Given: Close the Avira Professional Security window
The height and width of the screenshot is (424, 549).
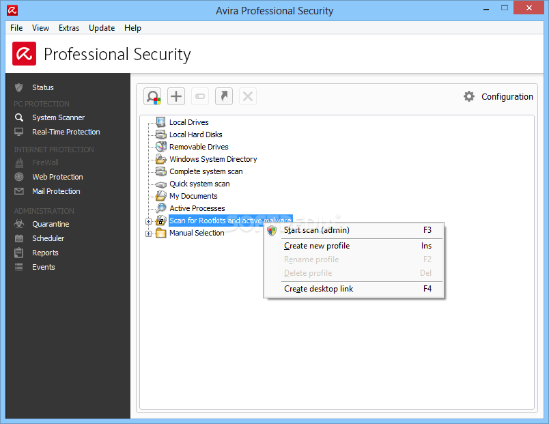Looking at the screenshot, I should coord(529,8).
